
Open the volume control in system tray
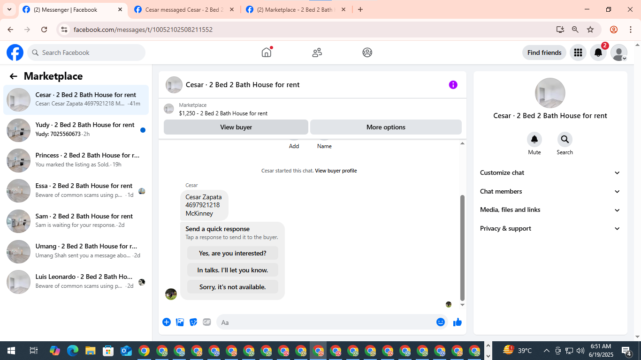pos(580,351)
